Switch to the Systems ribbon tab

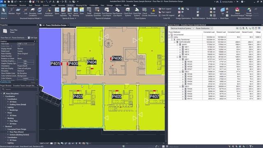click(x=46, y=5)
